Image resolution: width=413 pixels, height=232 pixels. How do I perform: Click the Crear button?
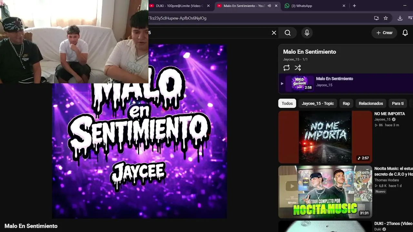[x=384, y=33]
